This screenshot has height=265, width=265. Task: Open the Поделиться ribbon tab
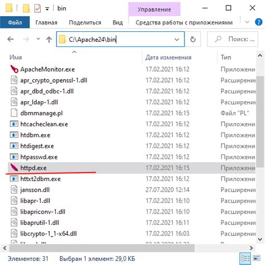85,22
